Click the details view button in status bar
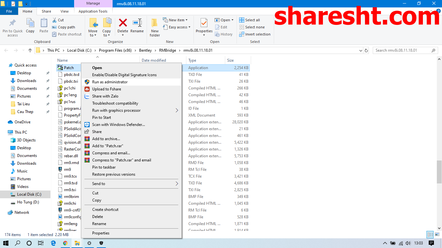 pyautogui.click(x=430, y=235)
